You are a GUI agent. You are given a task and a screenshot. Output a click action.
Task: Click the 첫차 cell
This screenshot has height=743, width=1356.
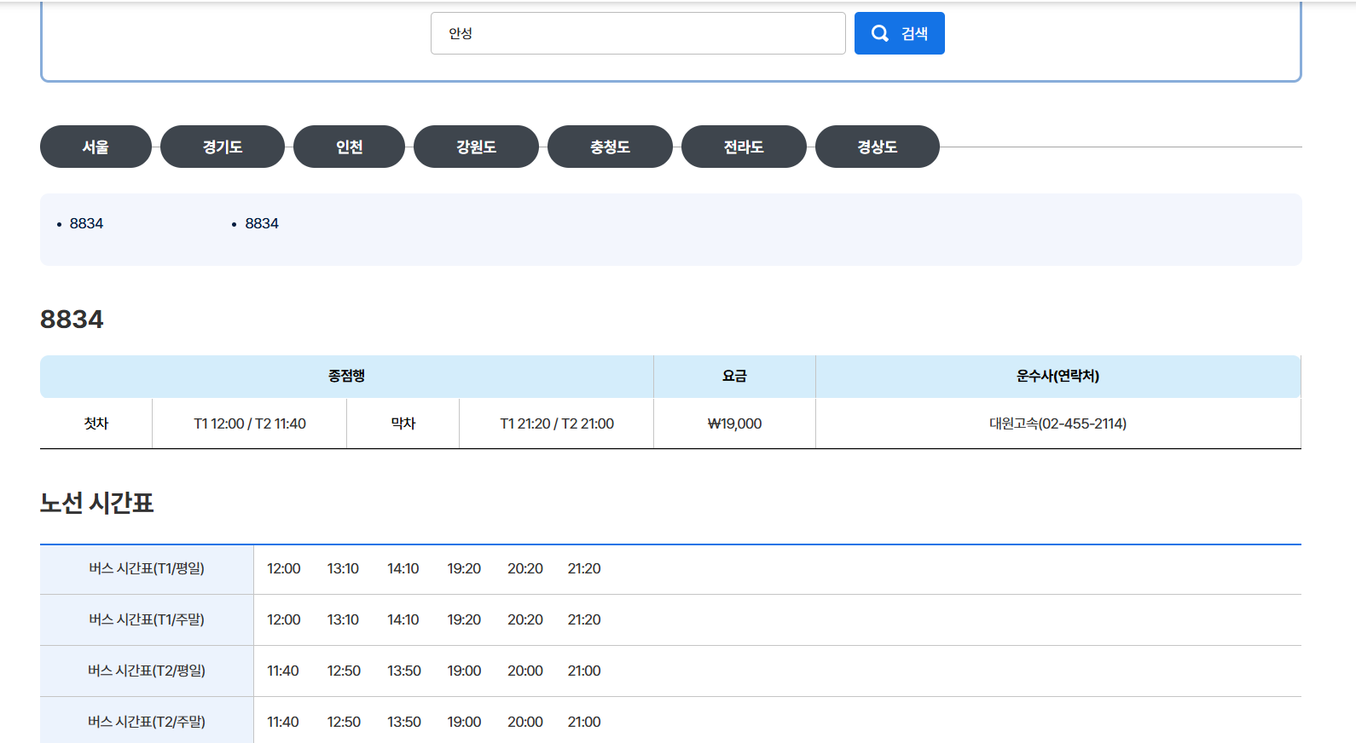[96, 423]
